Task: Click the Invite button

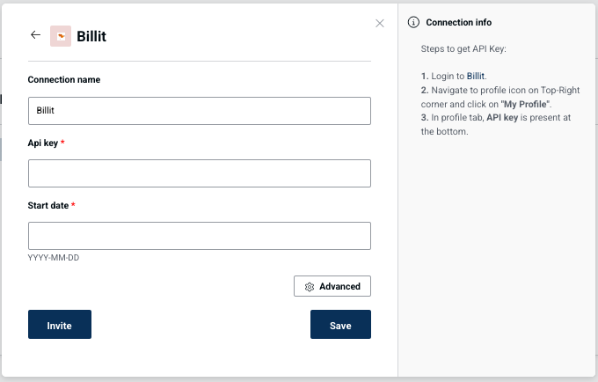Action: point(60,325)
